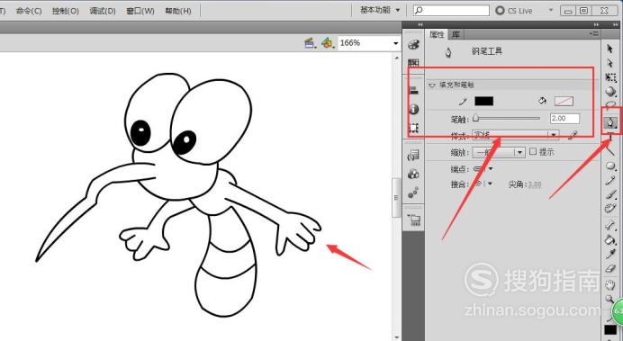The image size is (623, 341).
Task: Open the 控制(O) menu
Action: 65,11
